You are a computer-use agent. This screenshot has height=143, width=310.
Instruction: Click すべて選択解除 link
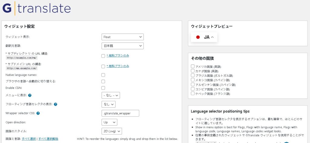(x=48, y=139)
